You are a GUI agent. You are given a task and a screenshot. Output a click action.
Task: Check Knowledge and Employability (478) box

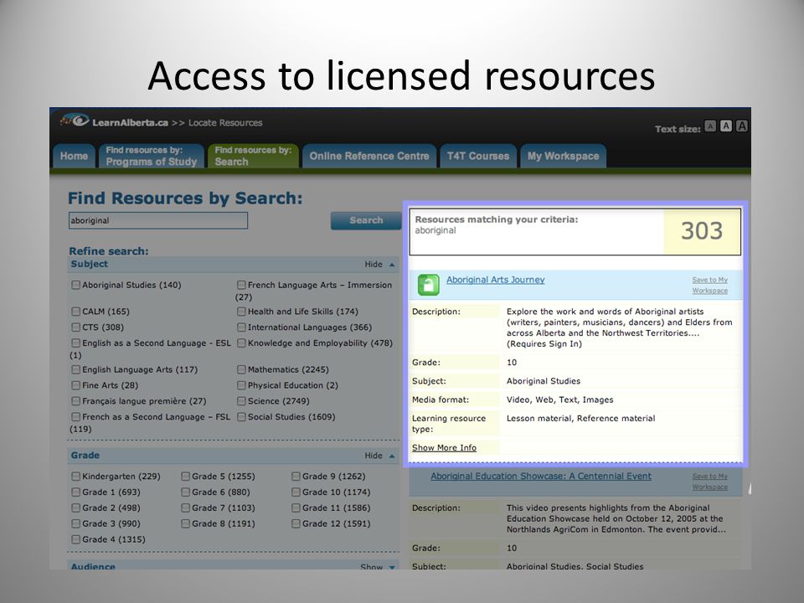[241, 343]
